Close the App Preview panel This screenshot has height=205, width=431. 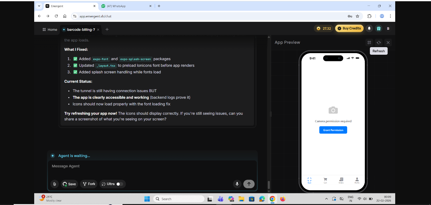point(388,42)
